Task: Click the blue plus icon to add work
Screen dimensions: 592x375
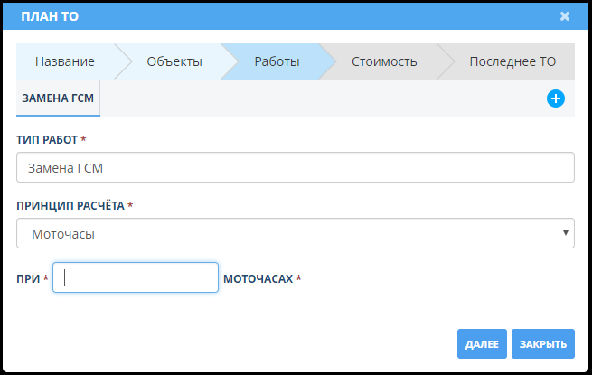Action: (555, 98)
